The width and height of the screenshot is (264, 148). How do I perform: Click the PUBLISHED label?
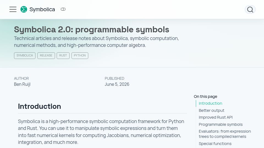pyautogui.click(x=114, y=78)
